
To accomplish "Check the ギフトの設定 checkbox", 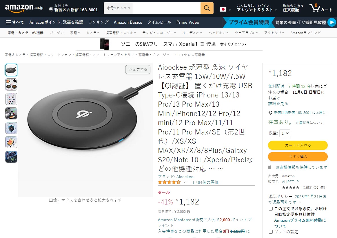I will click(x=271, y=231).
